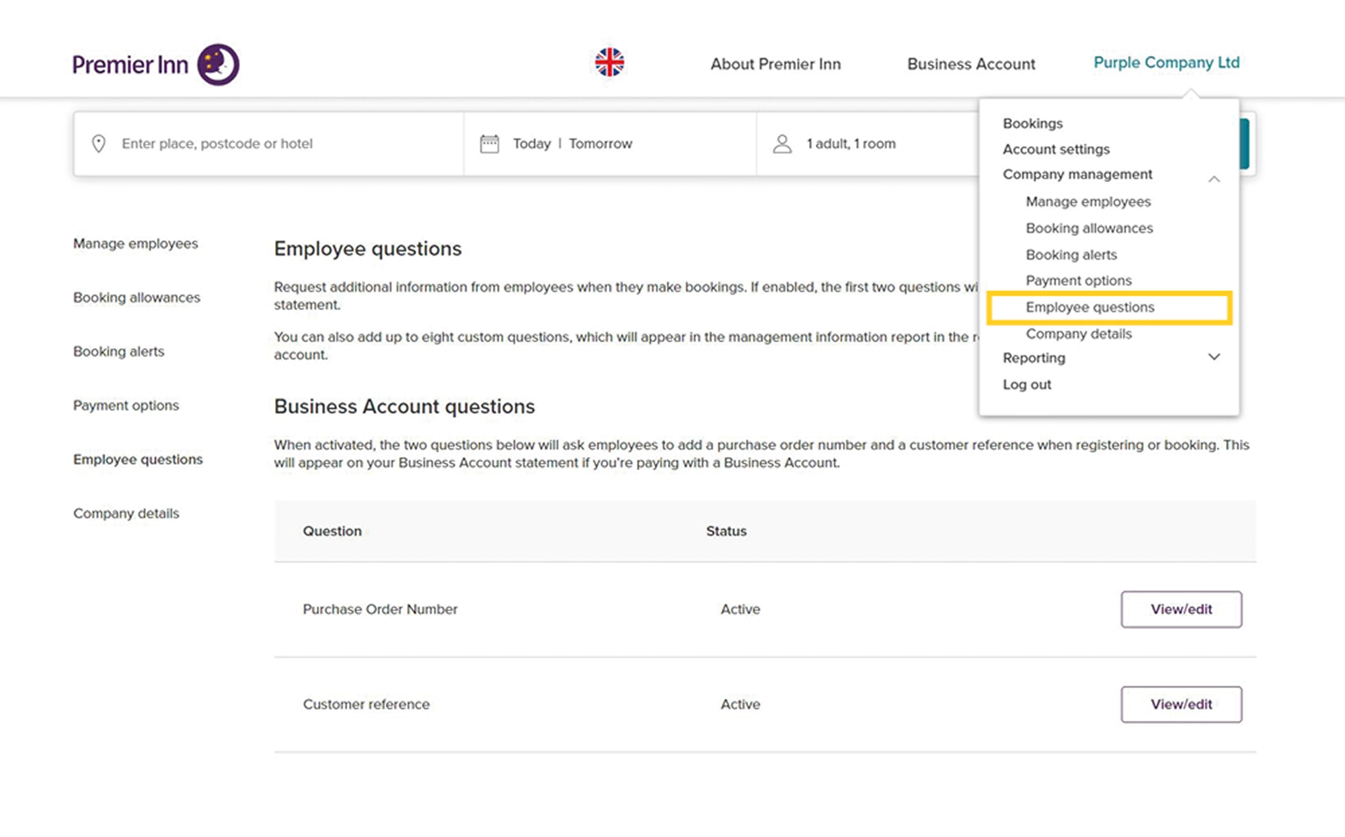Open Bookings from the account menu

[x=1032, y=124]
